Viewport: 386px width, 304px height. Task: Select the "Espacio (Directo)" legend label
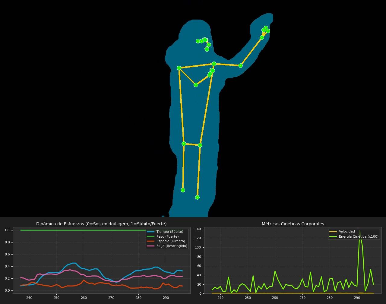[x=171, y=241]
